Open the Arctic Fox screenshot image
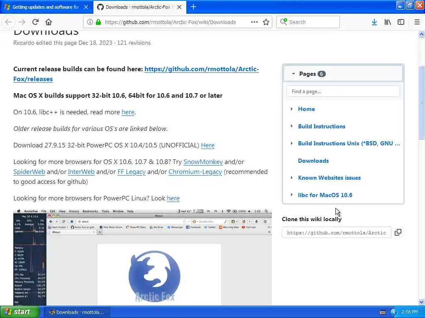 pyautogui.click(x=142, y=257)
